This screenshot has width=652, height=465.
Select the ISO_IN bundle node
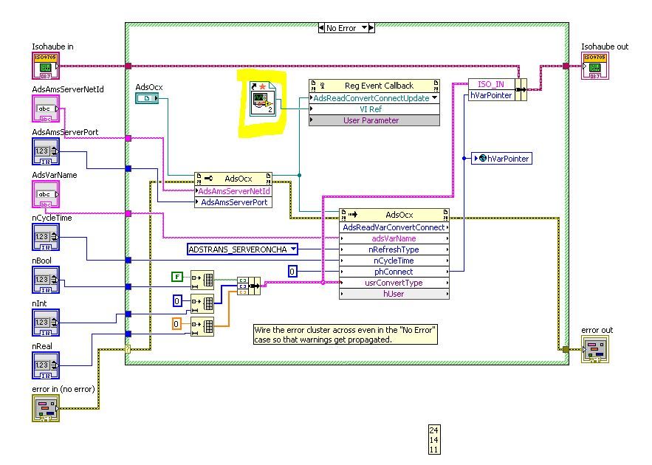(x=495, y=88)
